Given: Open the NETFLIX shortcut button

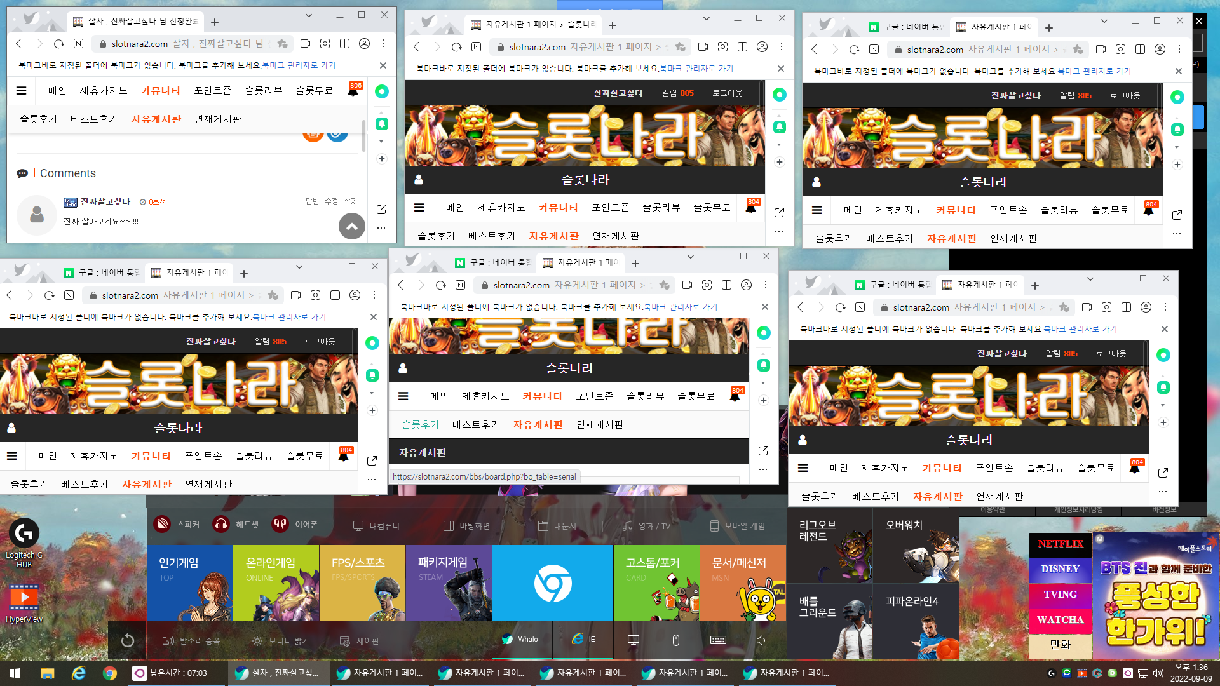Looking at the screenshot, I should 1060,544.
